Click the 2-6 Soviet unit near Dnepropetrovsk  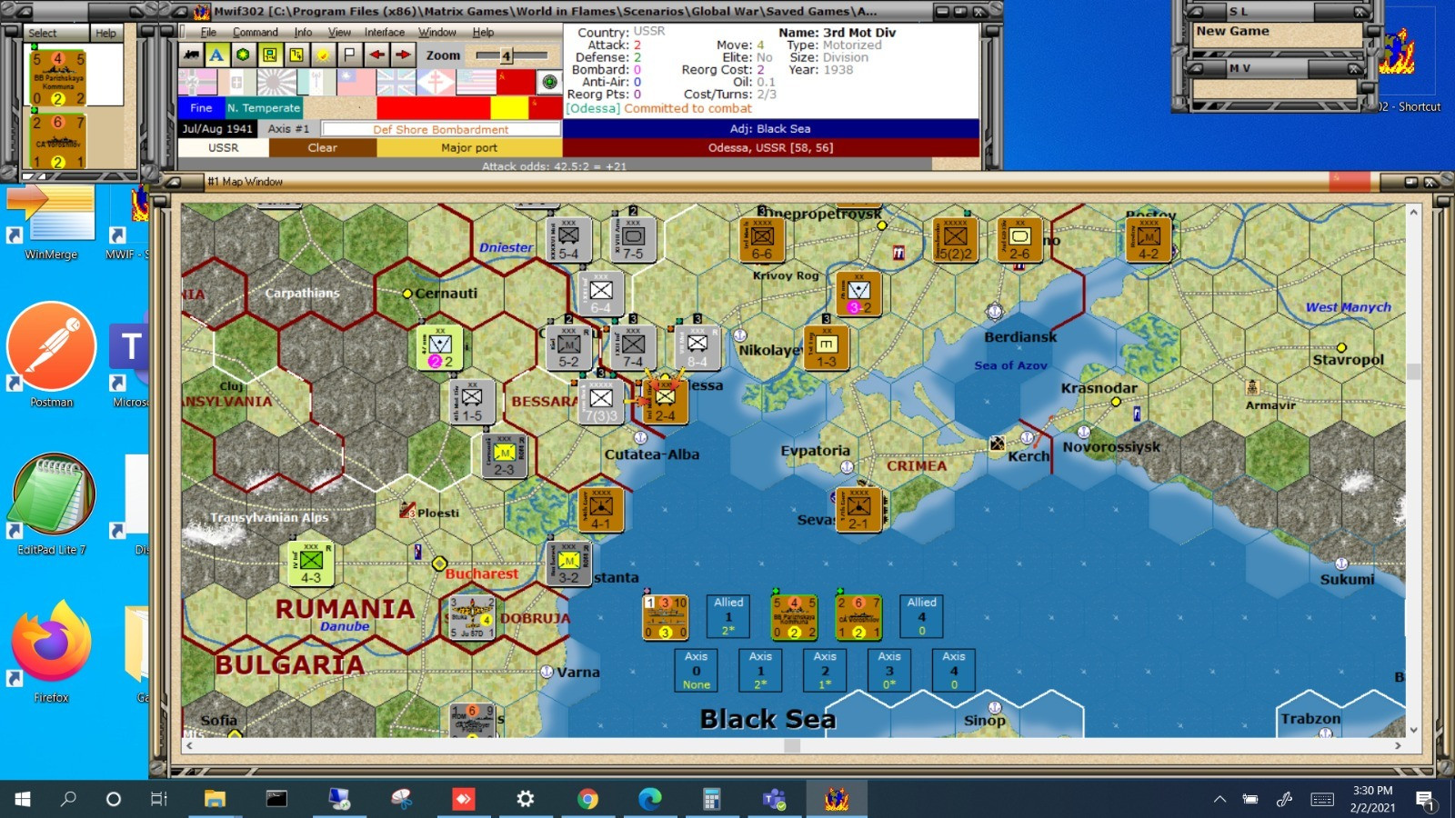(1019, 240)
